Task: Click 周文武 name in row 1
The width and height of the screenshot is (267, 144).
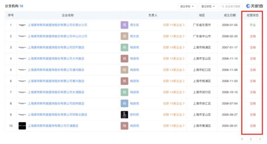Action: [134, 25]
